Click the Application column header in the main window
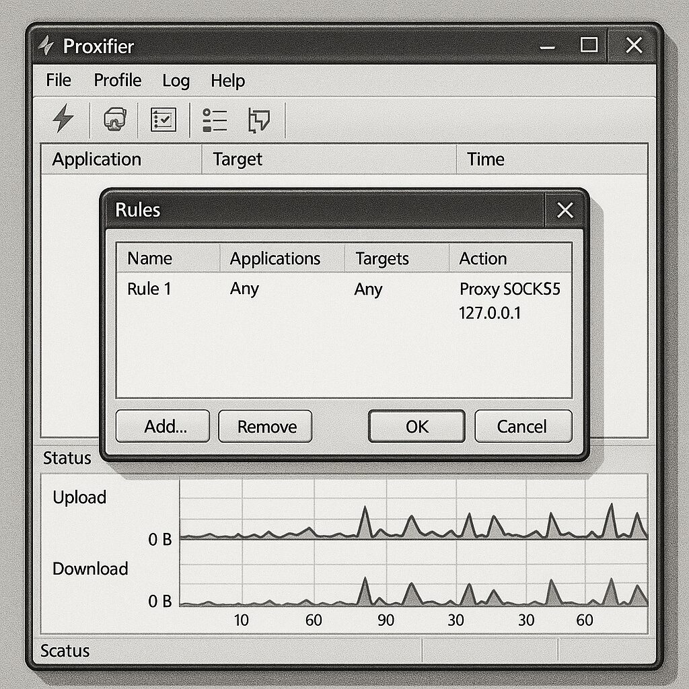 pyautogui.click(x=121, y=159)
